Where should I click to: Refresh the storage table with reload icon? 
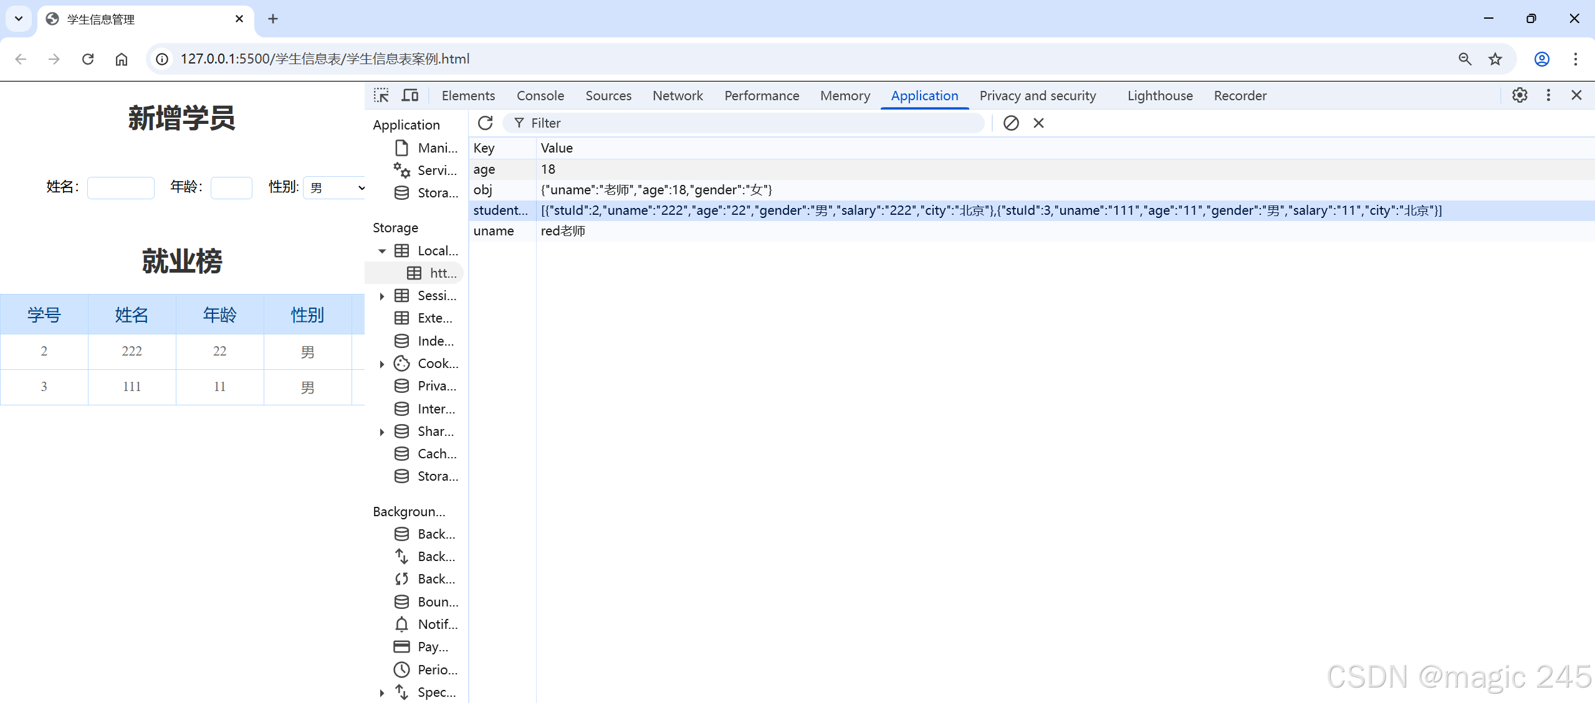tap(485, 123)
